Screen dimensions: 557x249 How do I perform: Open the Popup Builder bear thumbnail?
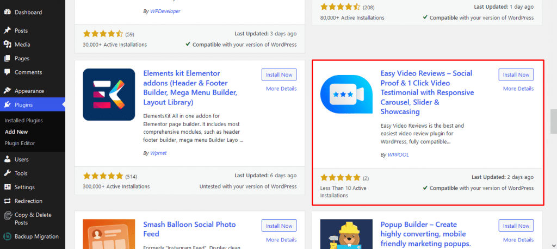click(x=346, y=234)
